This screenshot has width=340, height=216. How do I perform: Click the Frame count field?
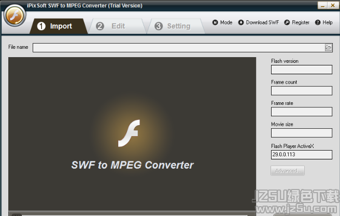302,91
